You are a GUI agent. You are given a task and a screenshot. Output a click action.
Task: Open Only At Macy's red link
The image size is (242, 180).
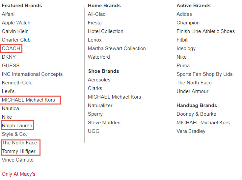coord(18,174)
